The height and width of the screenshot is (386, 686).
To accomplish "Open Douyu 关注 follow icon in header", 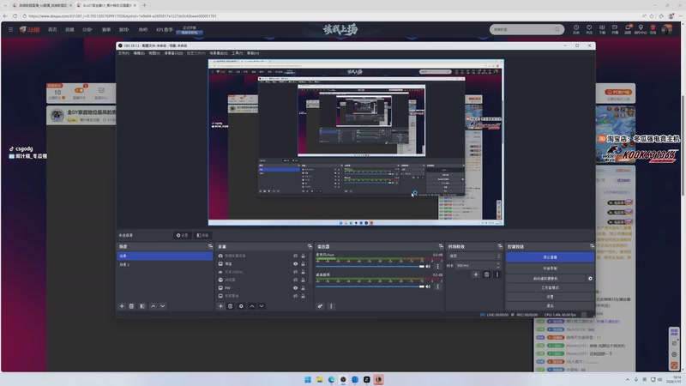I will click(589, 29).
